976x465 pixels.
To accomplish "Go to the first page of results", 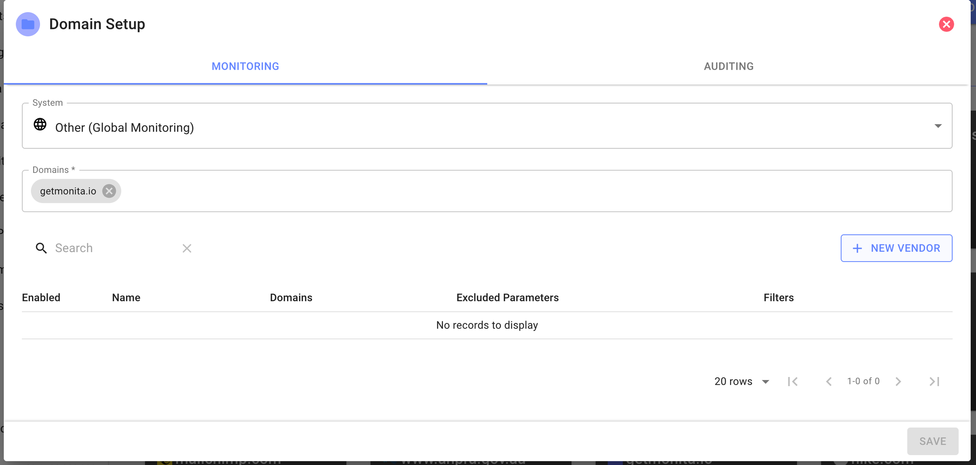I will click(x=793, y=381).
